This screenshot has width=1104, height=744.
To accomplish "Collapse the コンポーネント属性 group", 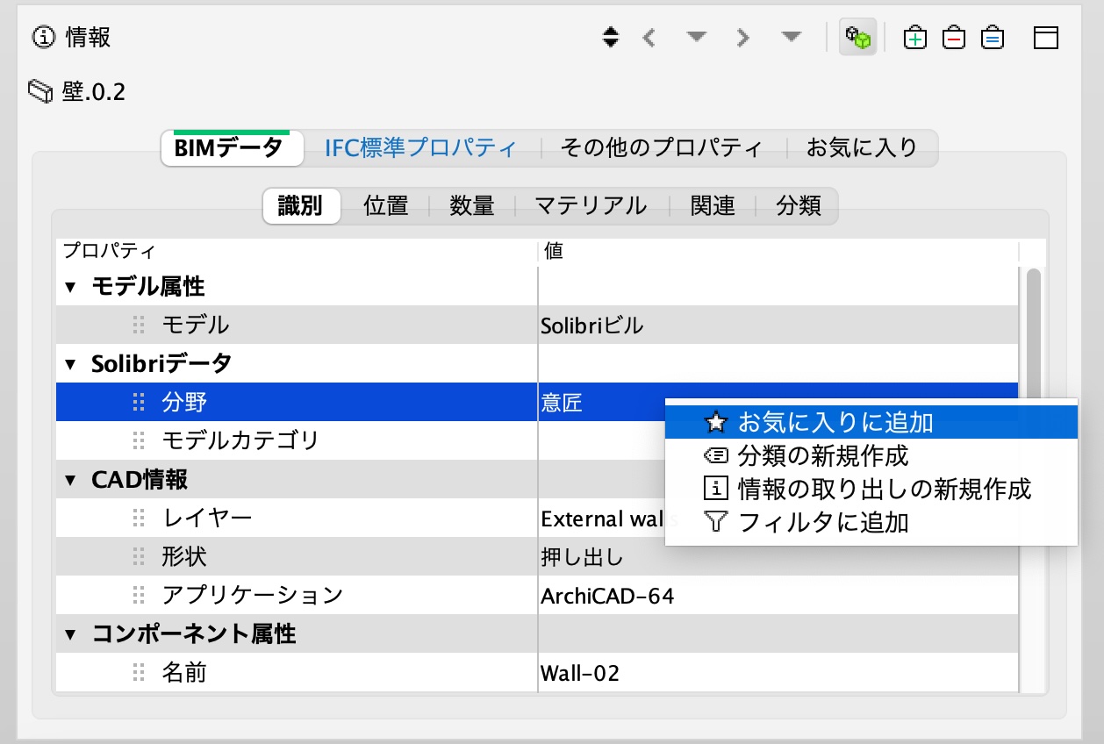I will (70, 634).
